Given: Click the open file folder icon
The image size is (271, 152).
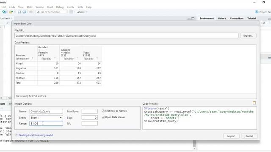Looking at the screenshot, I should pos(11,12).
